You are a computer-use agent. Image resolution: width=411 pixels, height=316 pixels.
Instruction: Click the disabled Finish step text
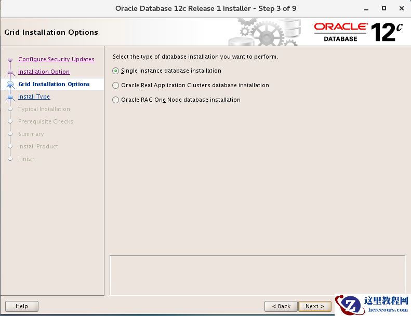(26, 159)
